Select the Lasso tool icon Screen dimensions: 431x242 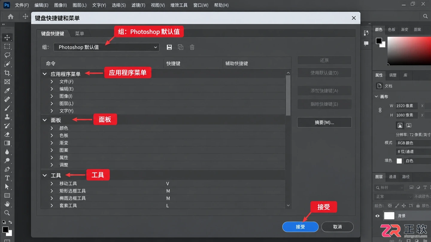point(7,55)
